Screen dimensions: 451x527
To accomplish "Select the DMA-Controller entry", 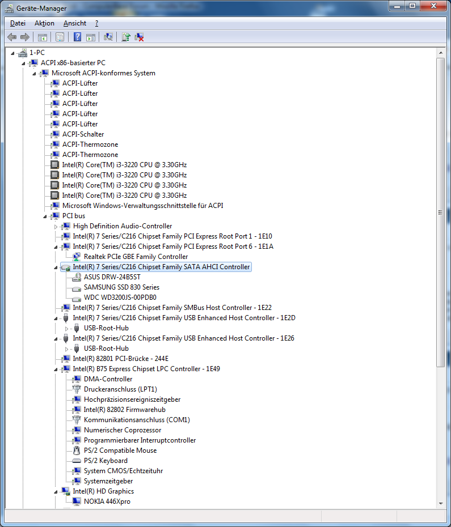I will tap(108, 379).
